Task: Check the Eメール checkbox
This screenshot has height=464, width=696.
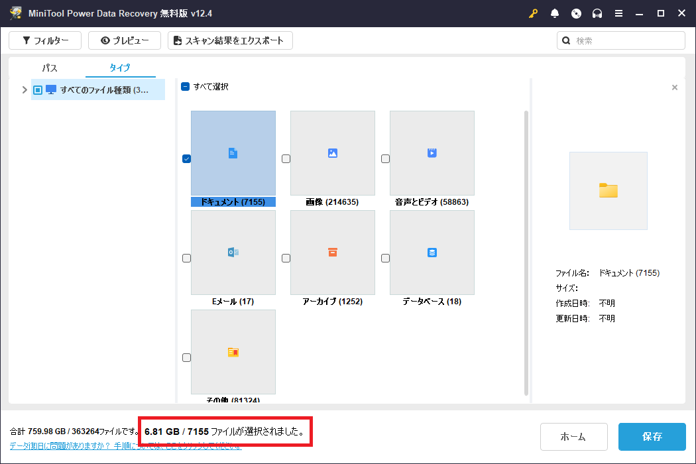Action: 186,258
